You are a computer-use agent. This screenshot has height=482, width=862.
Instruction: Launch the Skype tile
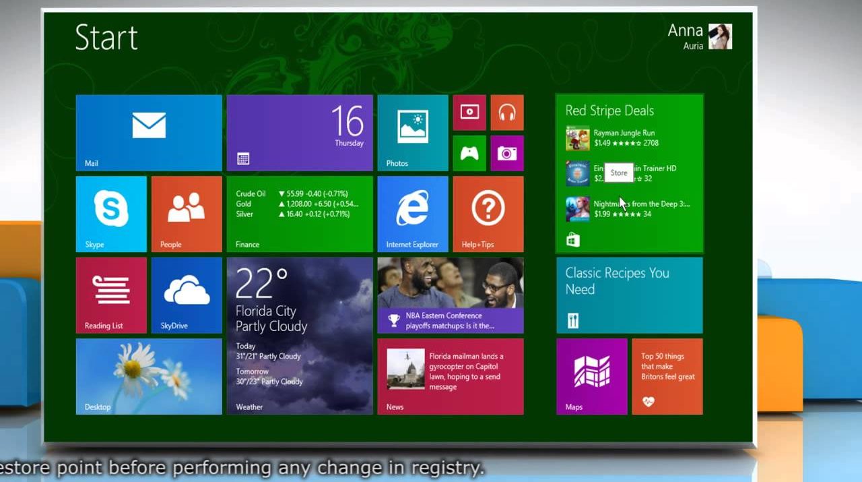click(x=111, y=214)
